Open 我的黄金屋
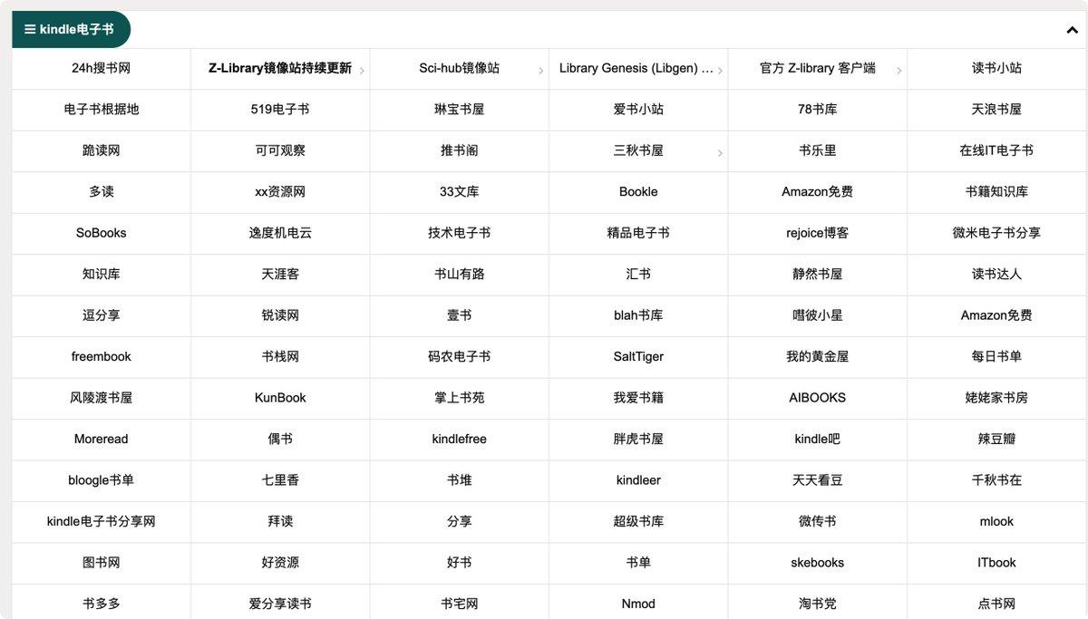 [818, 356]
